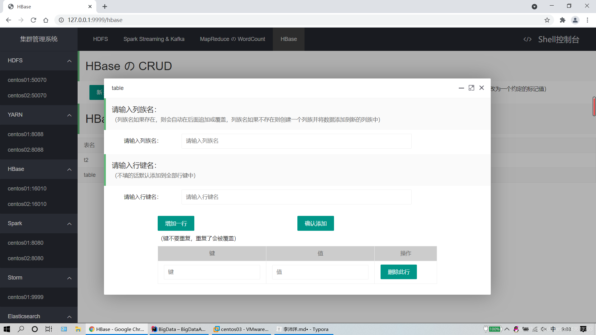The height and width of the screenshot is (335, 596).
Task: Switch to centos03 VMware window
Action: coord(242,329)
